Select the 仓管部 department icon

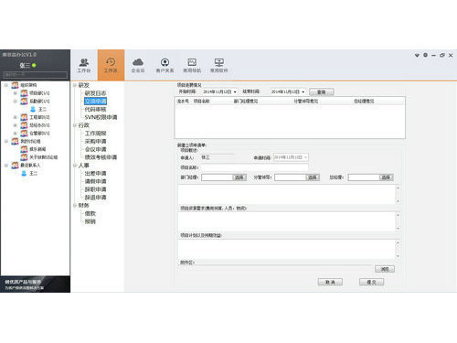(x=24, y=134)
